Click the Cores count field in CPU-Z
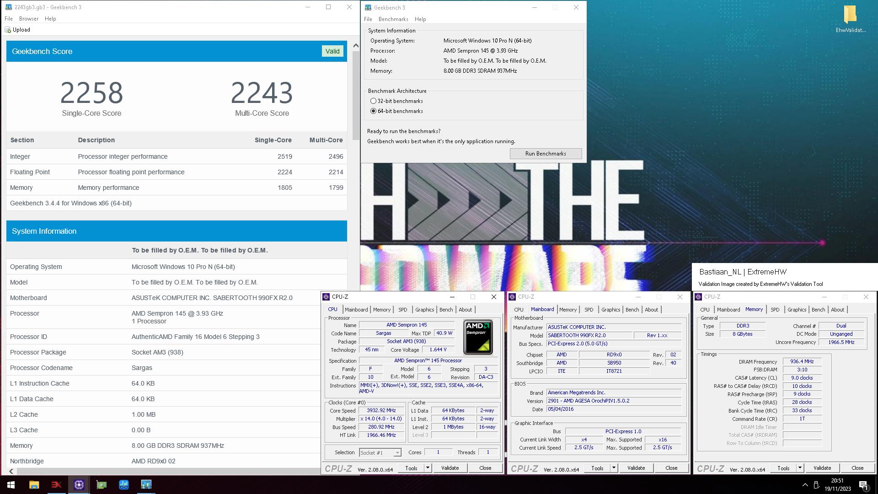 (x=438, y=452)
